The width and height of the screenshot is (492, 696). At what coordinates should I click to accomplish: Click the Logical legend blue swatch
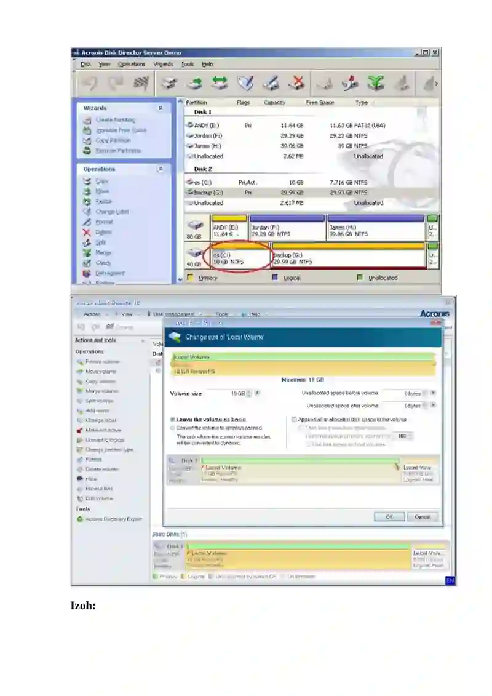coord(275,278)
